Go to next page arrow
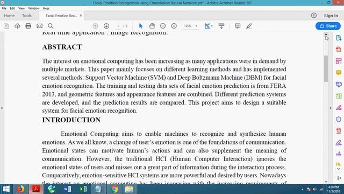344x194 pixels. (x=106, y=26)
